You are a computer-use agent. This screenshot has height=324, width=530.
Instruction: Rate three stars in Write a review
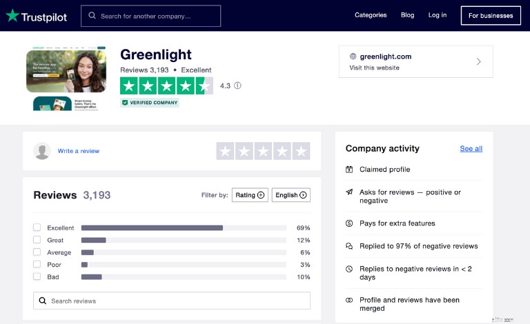[263, 151]
